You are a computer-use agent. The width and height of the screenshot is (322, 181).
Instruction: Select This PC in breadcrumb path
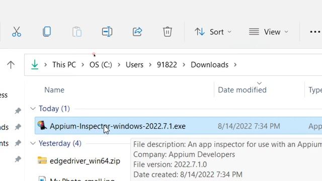pos(64,65)
